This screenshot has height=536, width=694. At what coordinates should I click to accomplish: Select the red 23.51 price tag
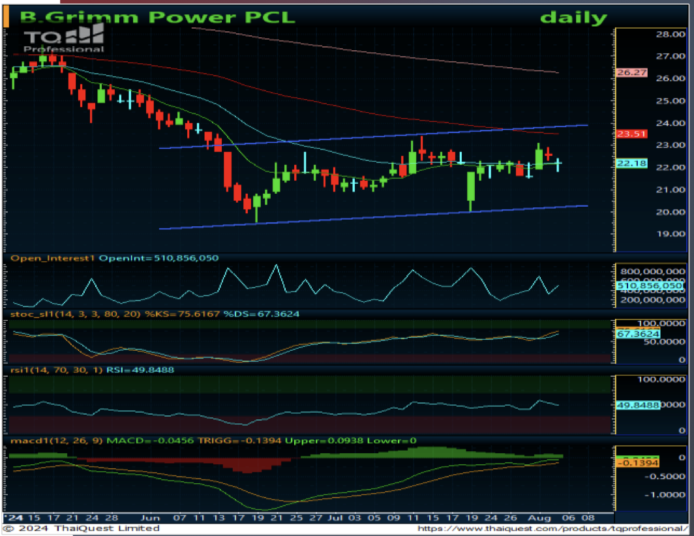click(x=631, y=134)
